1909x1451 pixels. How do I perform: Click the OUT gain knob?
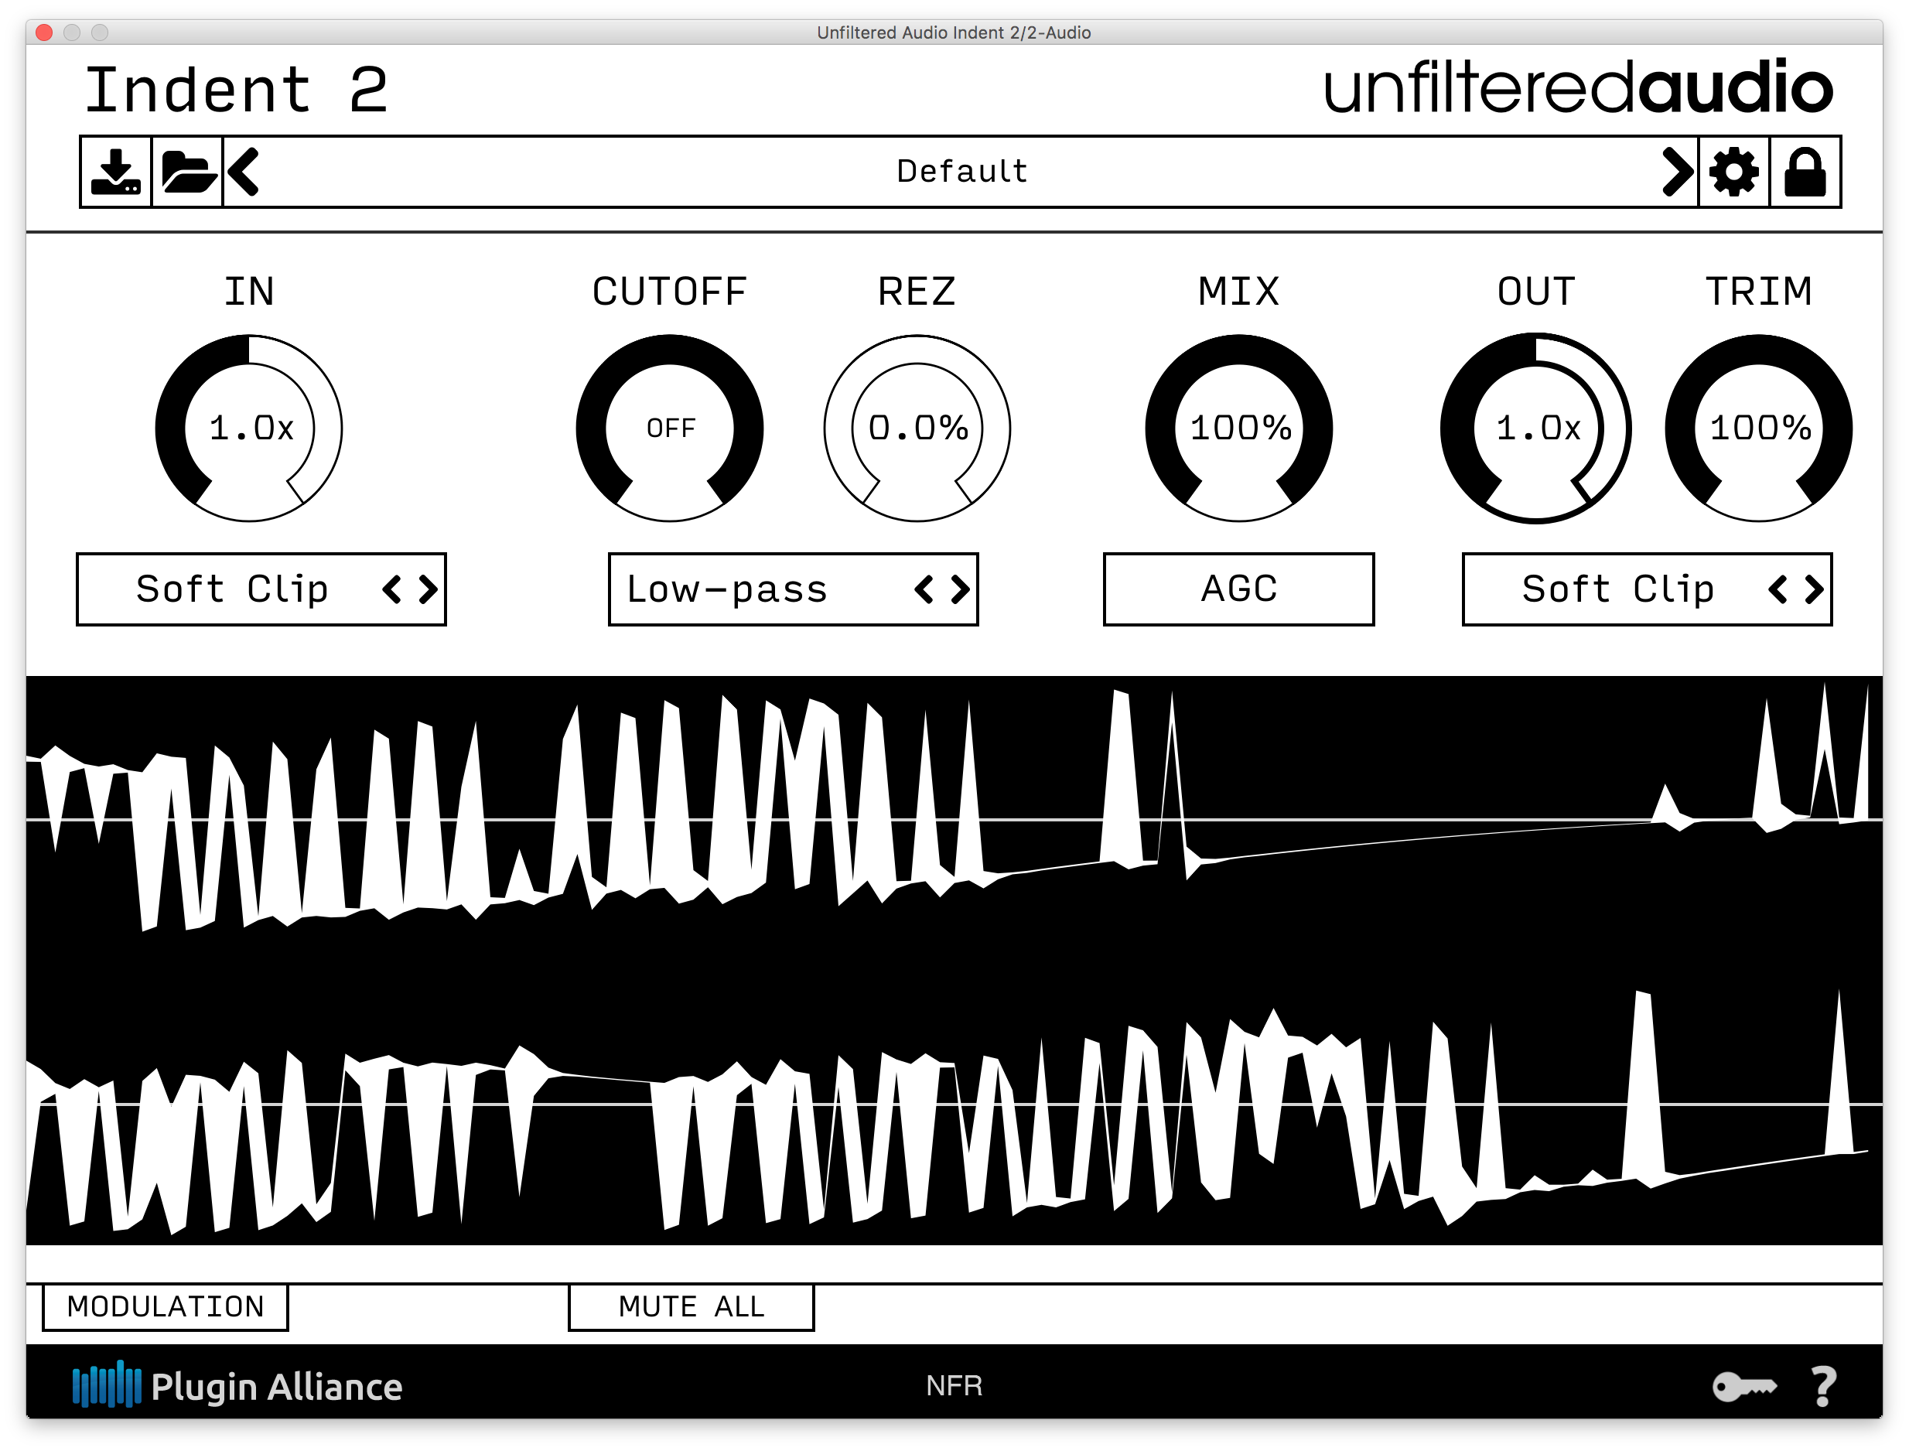coord(1536,428)
